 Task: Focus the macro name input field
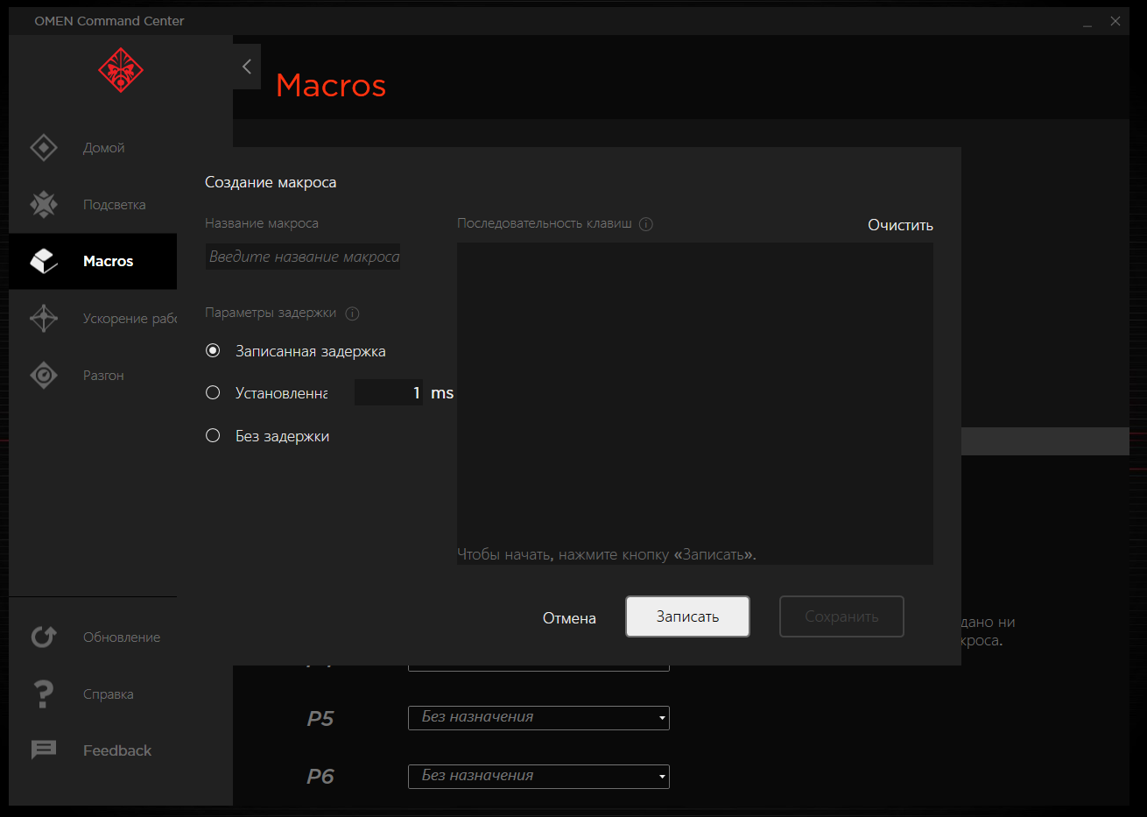coord(303,257)
